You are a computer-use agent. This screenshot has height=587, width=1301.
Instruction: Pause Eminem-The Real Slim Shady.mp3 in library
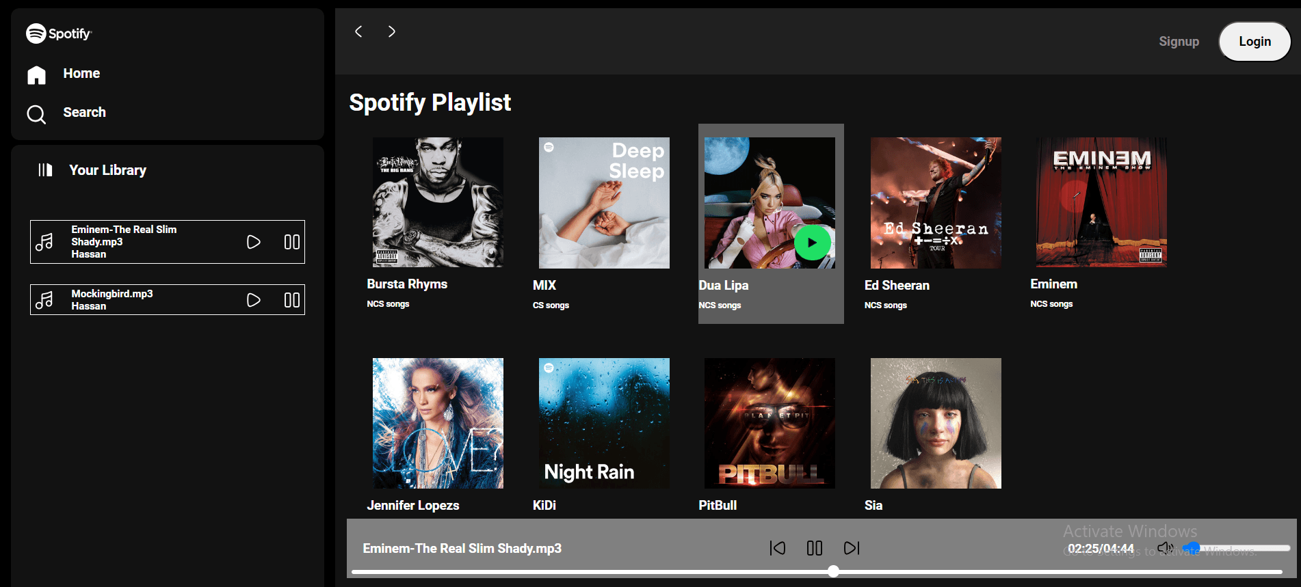292,242
